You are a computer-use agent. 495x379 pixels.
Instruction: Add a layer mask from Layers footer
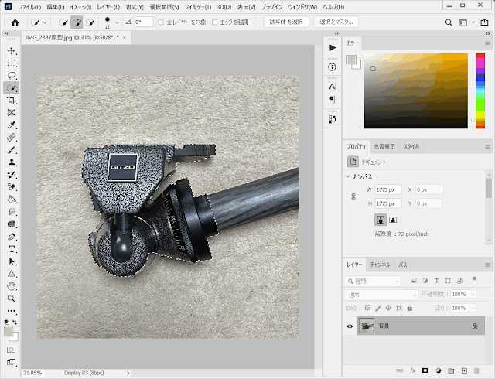[x=425, y=370]
